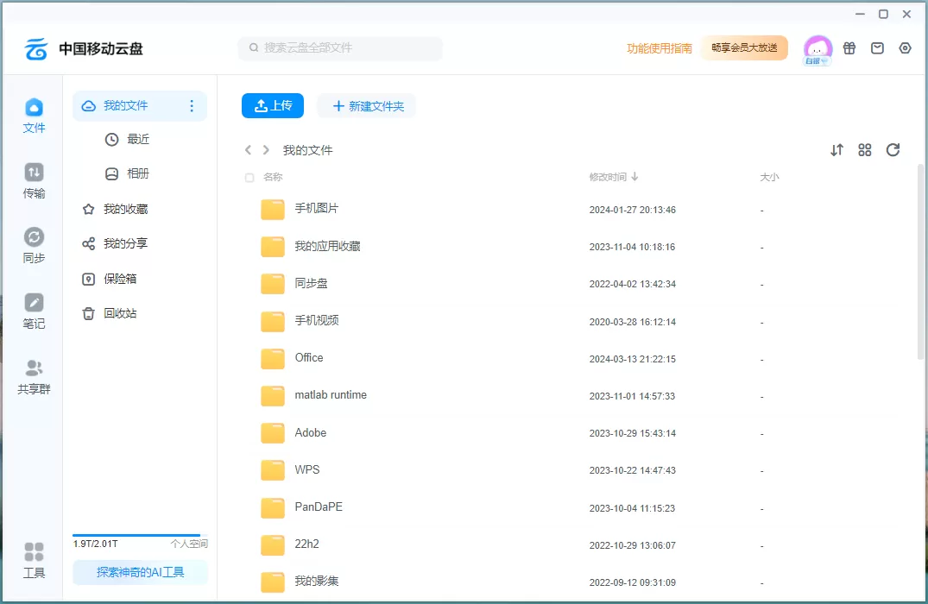The image size is (928, 604).
Task: Click the 上传 (Upload) button
Action: (272, 105)
